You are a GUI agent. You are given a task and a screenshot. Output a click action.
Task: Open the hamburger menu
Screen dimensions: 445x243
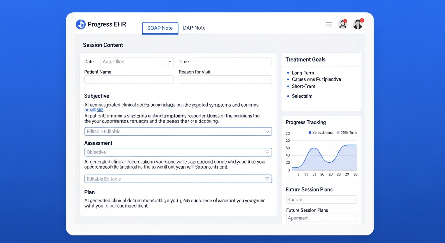coord(329,24)
